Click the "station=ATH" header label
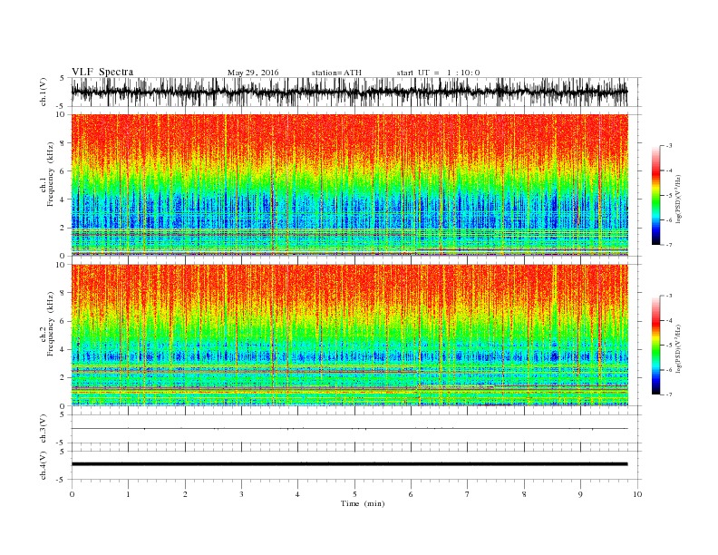The height and width of the screenshot is (555, 718). (x=336, y=73)
